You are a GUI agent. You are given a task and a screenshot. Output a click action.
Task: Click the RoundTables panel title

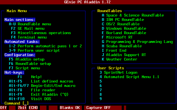click(110, 11)
